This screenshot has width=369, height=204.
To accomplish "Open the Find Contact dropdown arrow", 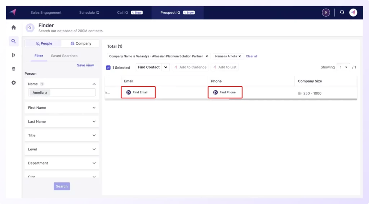I will [x=166, y=67].
